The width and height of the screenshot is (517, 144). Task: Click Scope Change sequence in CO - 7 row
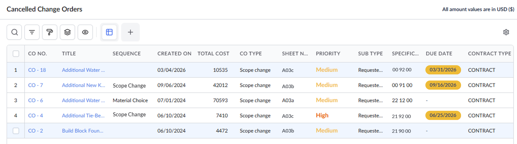tap(129, 86)
